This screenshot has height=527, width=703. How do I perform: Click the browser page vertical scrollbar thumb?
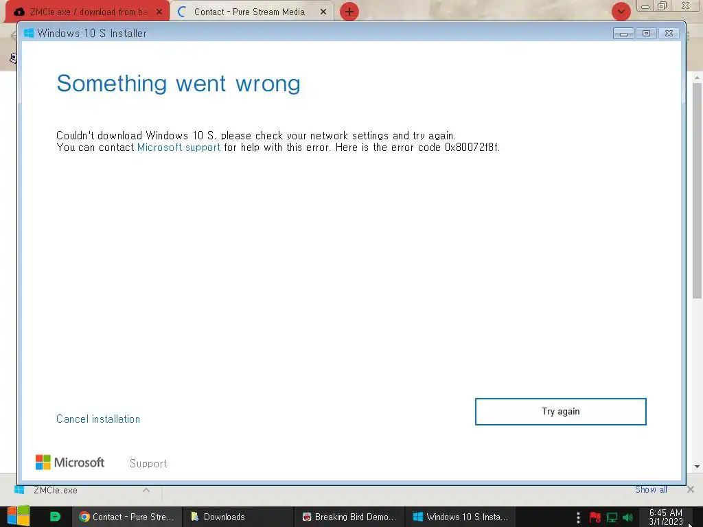coord(697,191)
